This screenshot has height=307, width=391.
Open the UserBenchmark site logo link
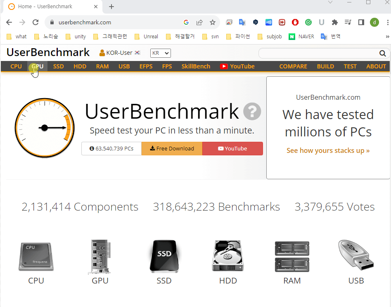pos(48,52)
